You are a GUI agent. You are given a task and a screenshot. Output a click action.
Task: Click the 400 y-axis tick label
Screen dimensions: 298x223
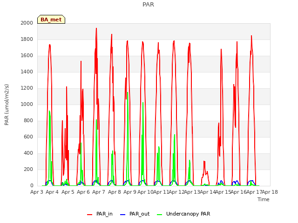[x=28, y=153]
